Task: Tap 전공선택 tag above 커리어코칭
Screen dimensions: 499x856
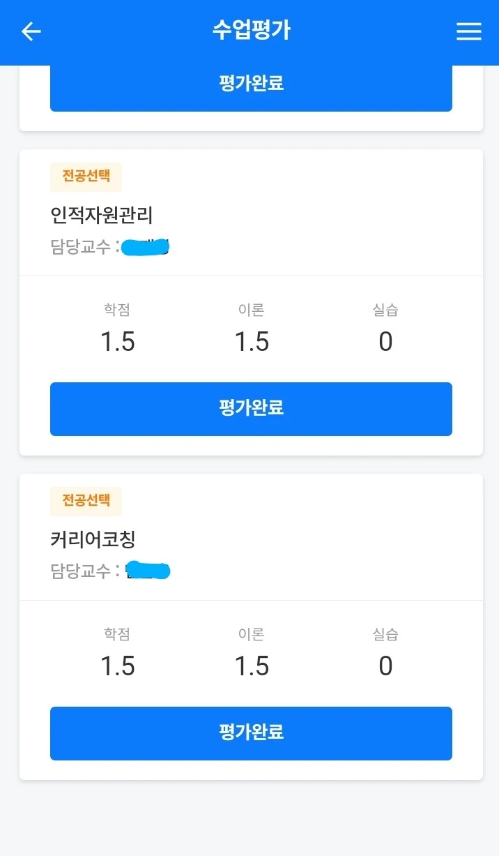Action: pyautogui.click(x=86, y=501)
